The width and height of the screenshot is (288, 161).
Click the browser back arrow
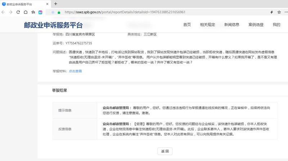(x=3, y=12)
